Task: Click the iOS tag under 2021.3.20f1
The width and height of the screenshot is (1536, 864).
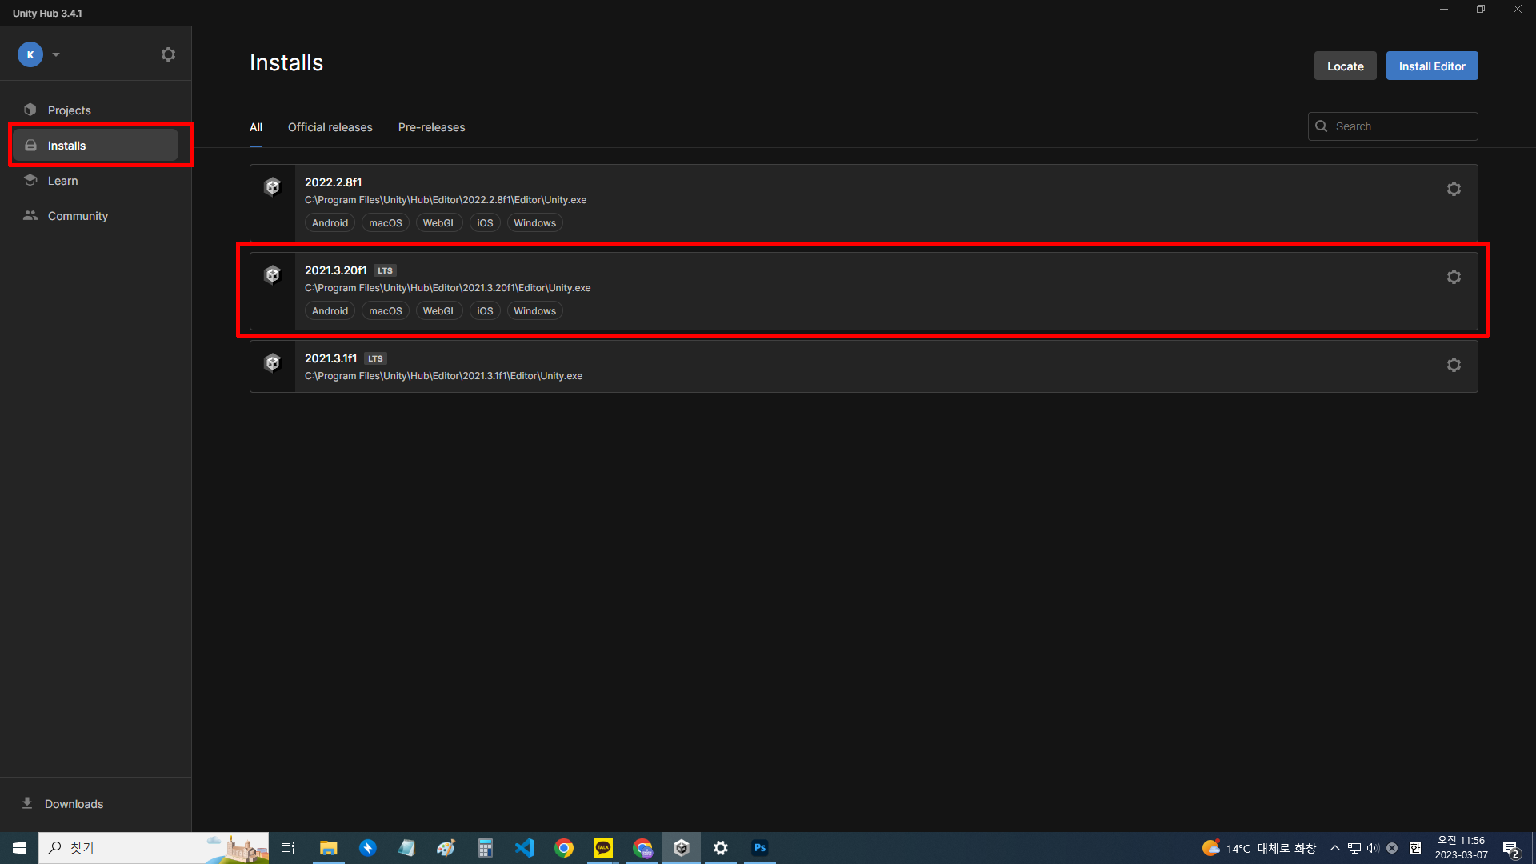Action: pyautogui.click(x=485, y=311)
